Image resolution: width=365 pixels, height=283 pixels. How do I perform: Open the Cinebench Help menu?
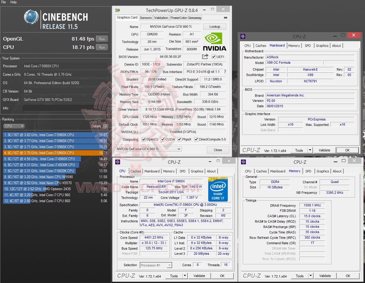14,2
